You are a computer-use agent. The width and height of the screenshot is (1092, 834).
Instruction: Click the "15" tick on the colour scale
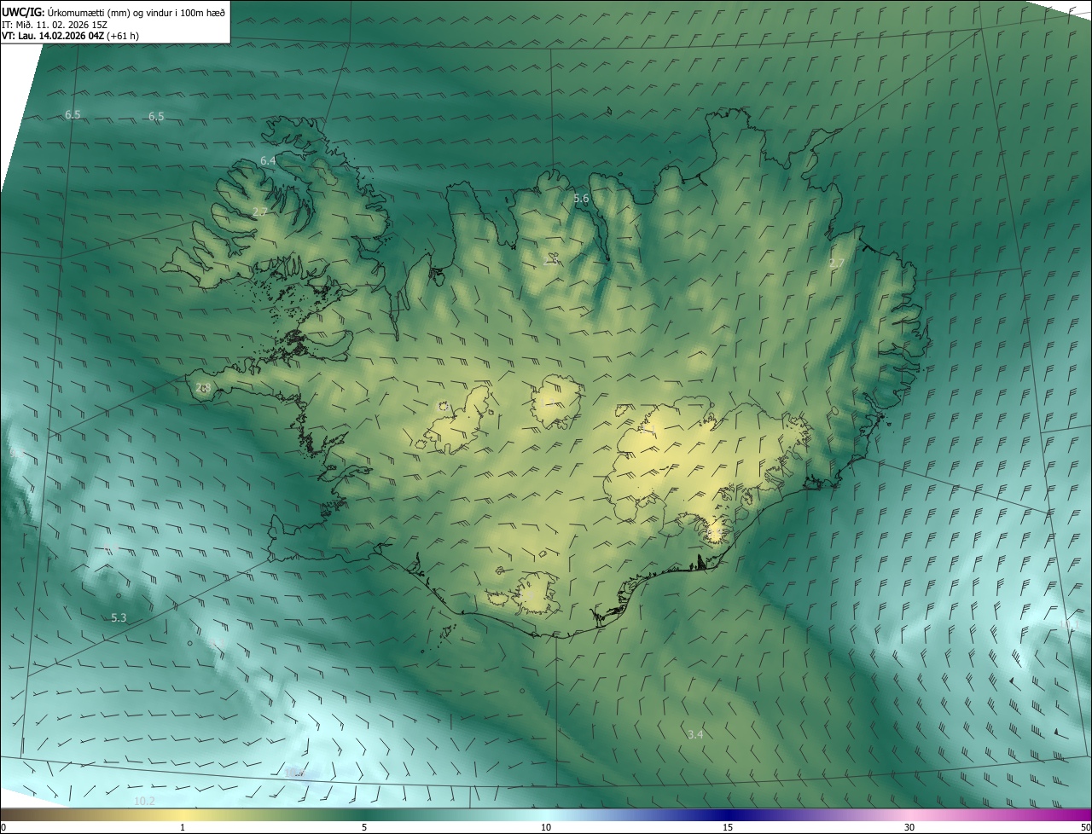[728, 827]
